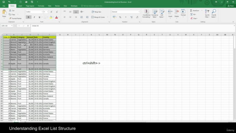Open Find & Select menu
The width and height of the screenshot is (236, 133).
[x=214, y=14]
